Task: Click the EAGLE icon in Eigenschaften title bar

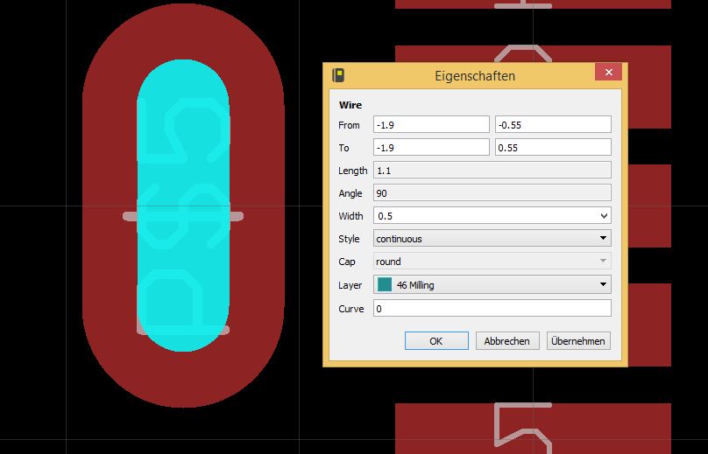Action: pos(338,75)
